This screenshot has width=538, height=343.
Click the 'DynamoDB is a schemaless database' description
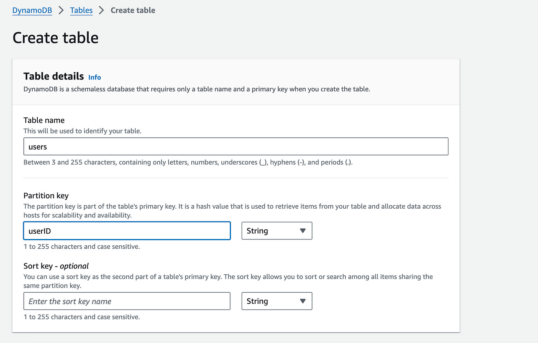click(197, 89)
